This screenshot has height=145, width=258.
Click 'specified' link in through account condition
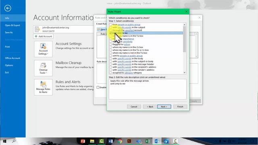129,30
